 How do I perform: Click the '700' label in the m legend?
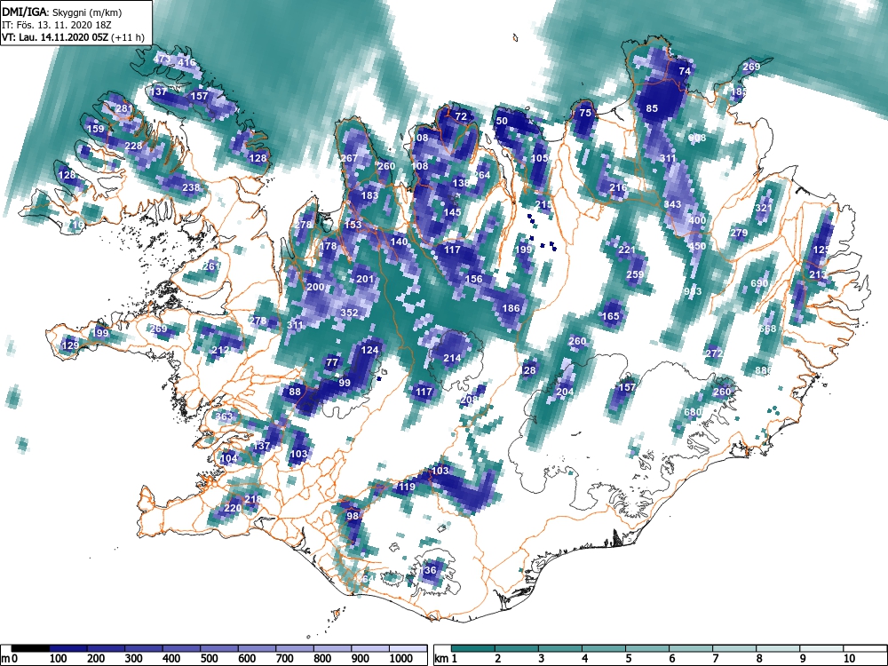(284, 659)
